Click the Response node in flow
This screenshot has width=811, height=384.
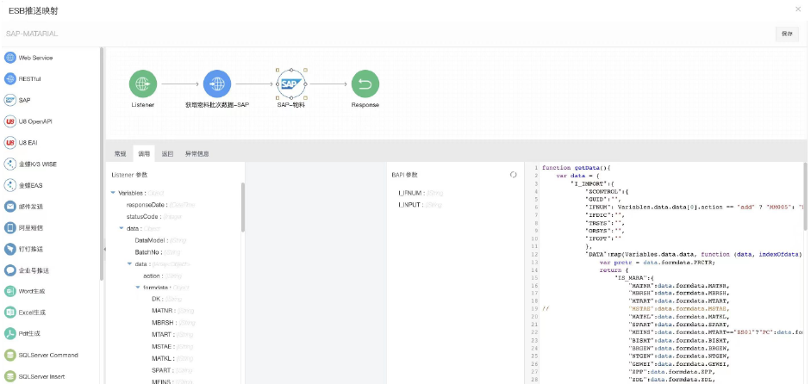365,84
